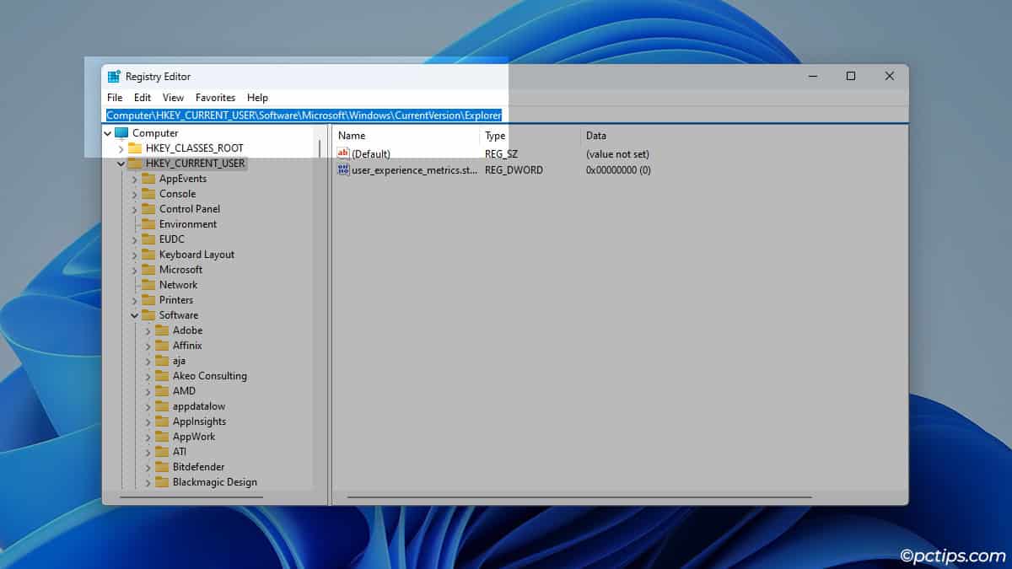
Task: Select the Environment key label
Action: [188, 224]
